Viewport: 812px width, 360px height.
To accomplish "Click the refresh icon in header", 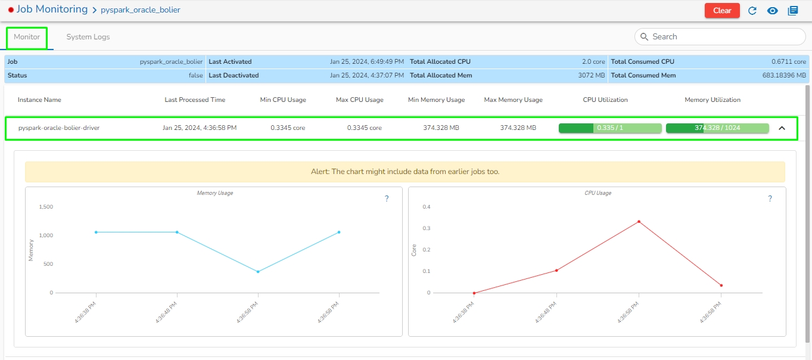I will tap(752, 11).
